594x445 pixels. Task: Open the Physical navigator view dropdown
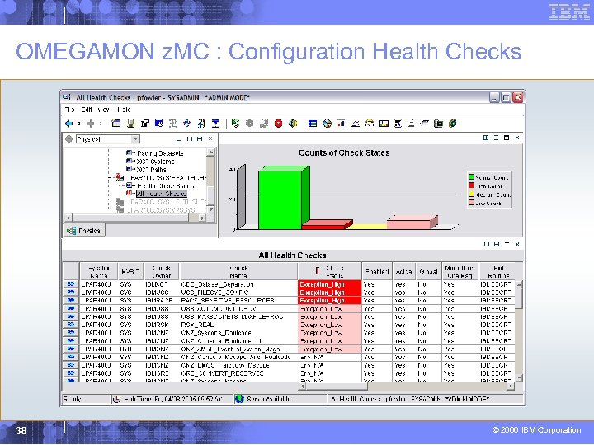[135, 139]
